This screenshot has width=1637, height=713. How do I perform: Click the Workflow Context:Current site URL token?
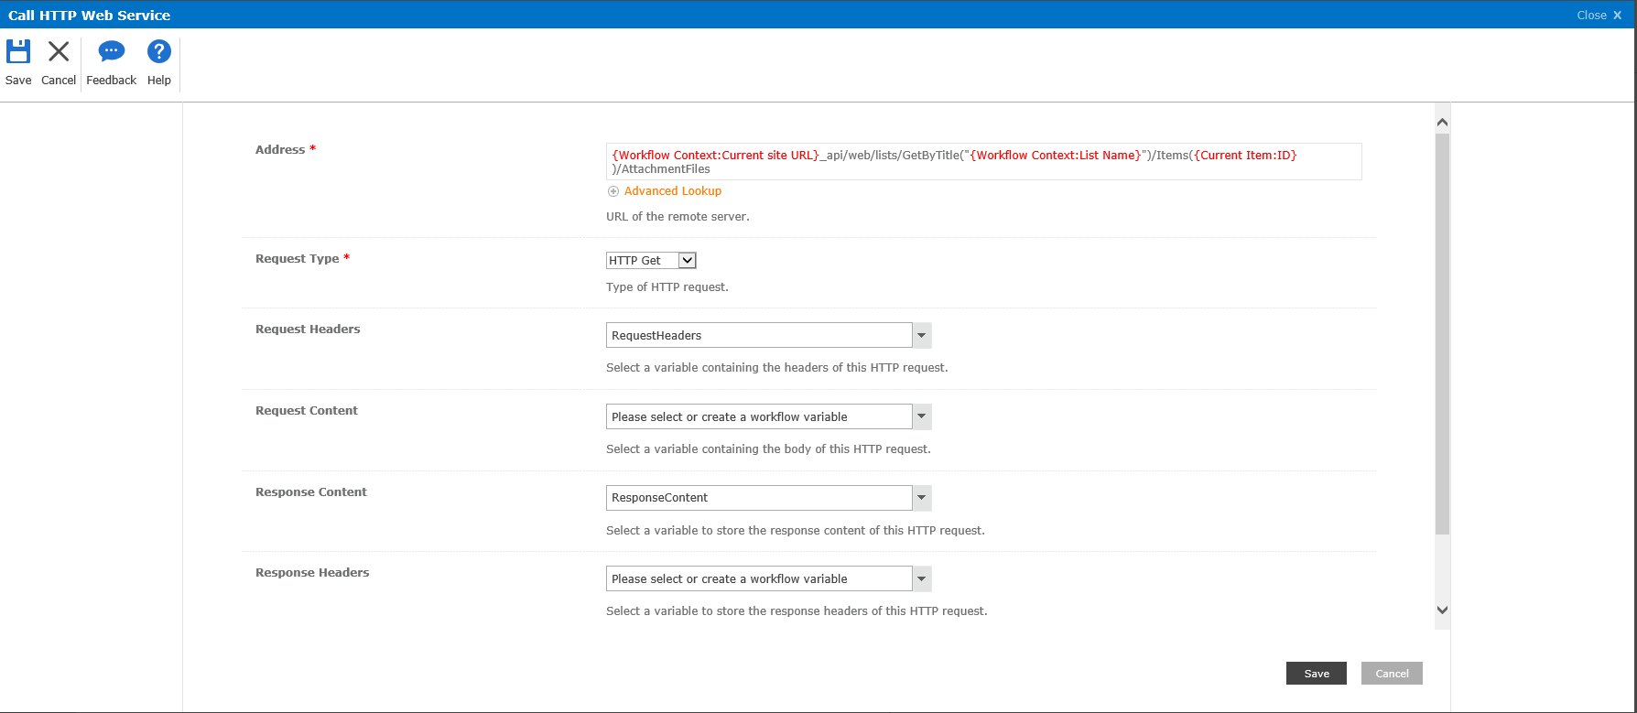click(715, 156)
